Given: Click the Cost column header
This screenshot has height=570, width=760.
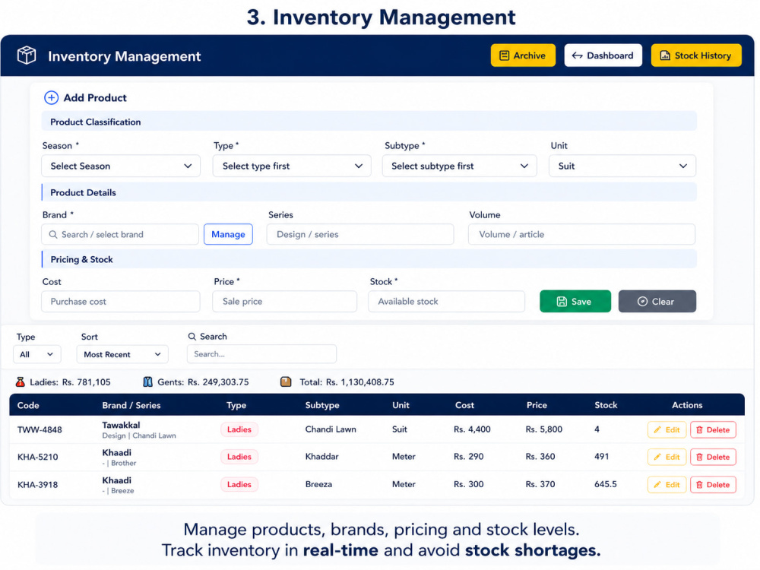Looking at the screenshot, I should (465, 405).
